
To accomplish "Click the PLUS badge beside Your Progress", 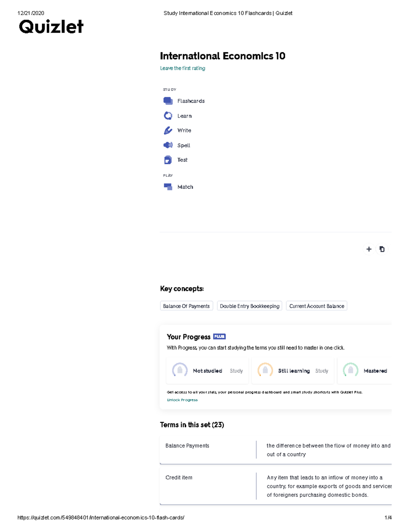I will pyautogui.click(x=219, y=336).
